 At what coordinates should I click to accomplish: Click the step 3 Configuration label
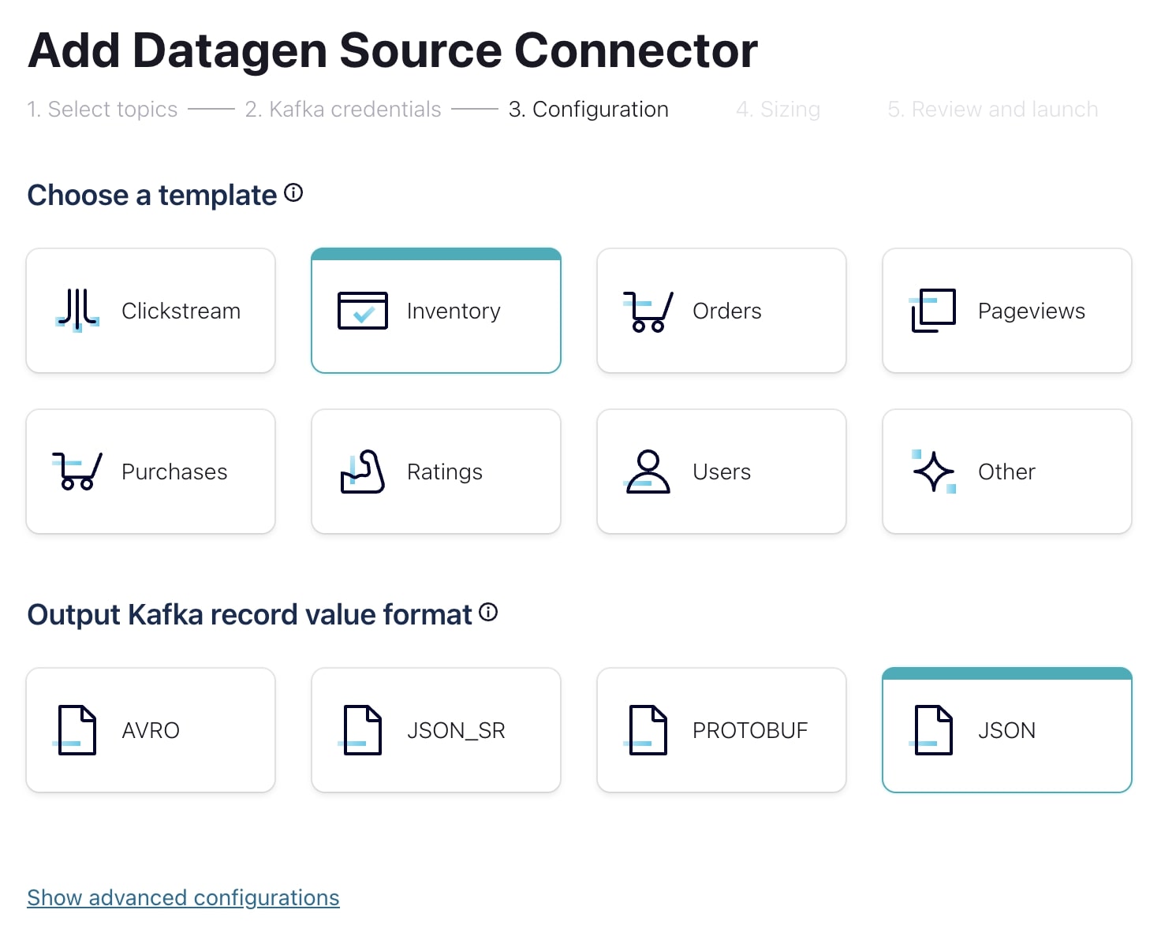[588, 109]
